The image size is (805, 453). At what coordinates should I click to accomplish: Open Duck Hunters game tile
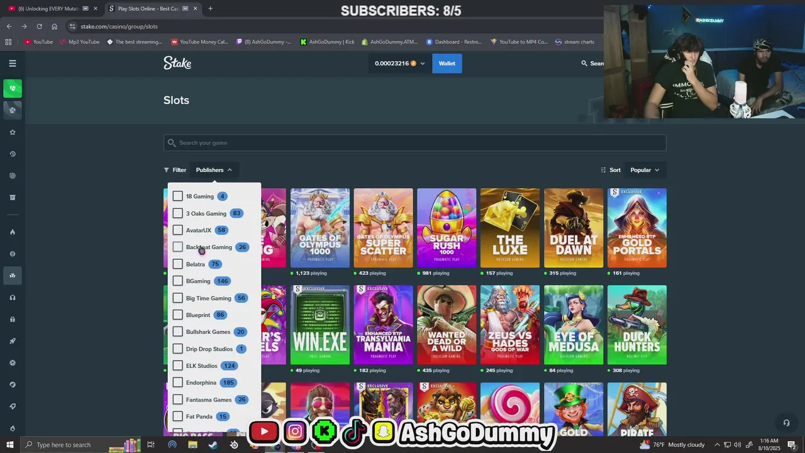pos(637,325)
